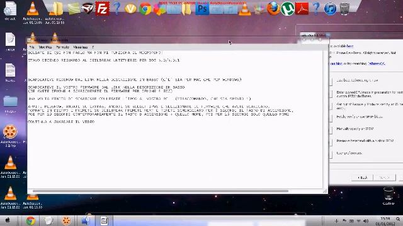Open the volume control in system tray
The height and width of the screenshot is (226, 403).
click(x=366, y=221)
